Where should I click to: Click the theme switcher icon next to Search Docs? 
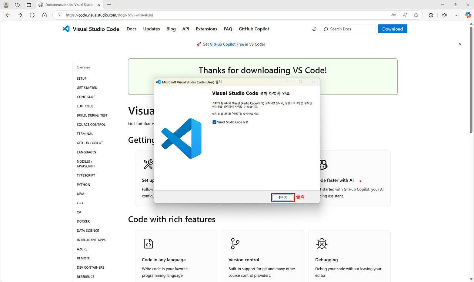coord(314,29)
